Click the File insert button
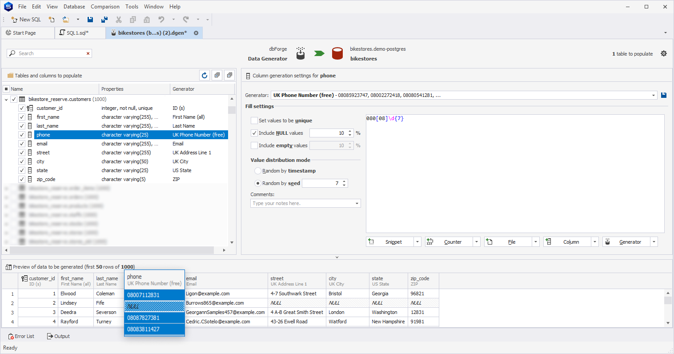 point(508,242)
